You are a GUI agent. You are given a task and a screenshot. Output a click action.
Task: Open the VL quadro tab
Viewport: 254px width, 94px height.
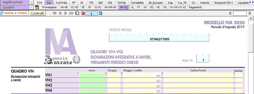(x=132, y=7)
